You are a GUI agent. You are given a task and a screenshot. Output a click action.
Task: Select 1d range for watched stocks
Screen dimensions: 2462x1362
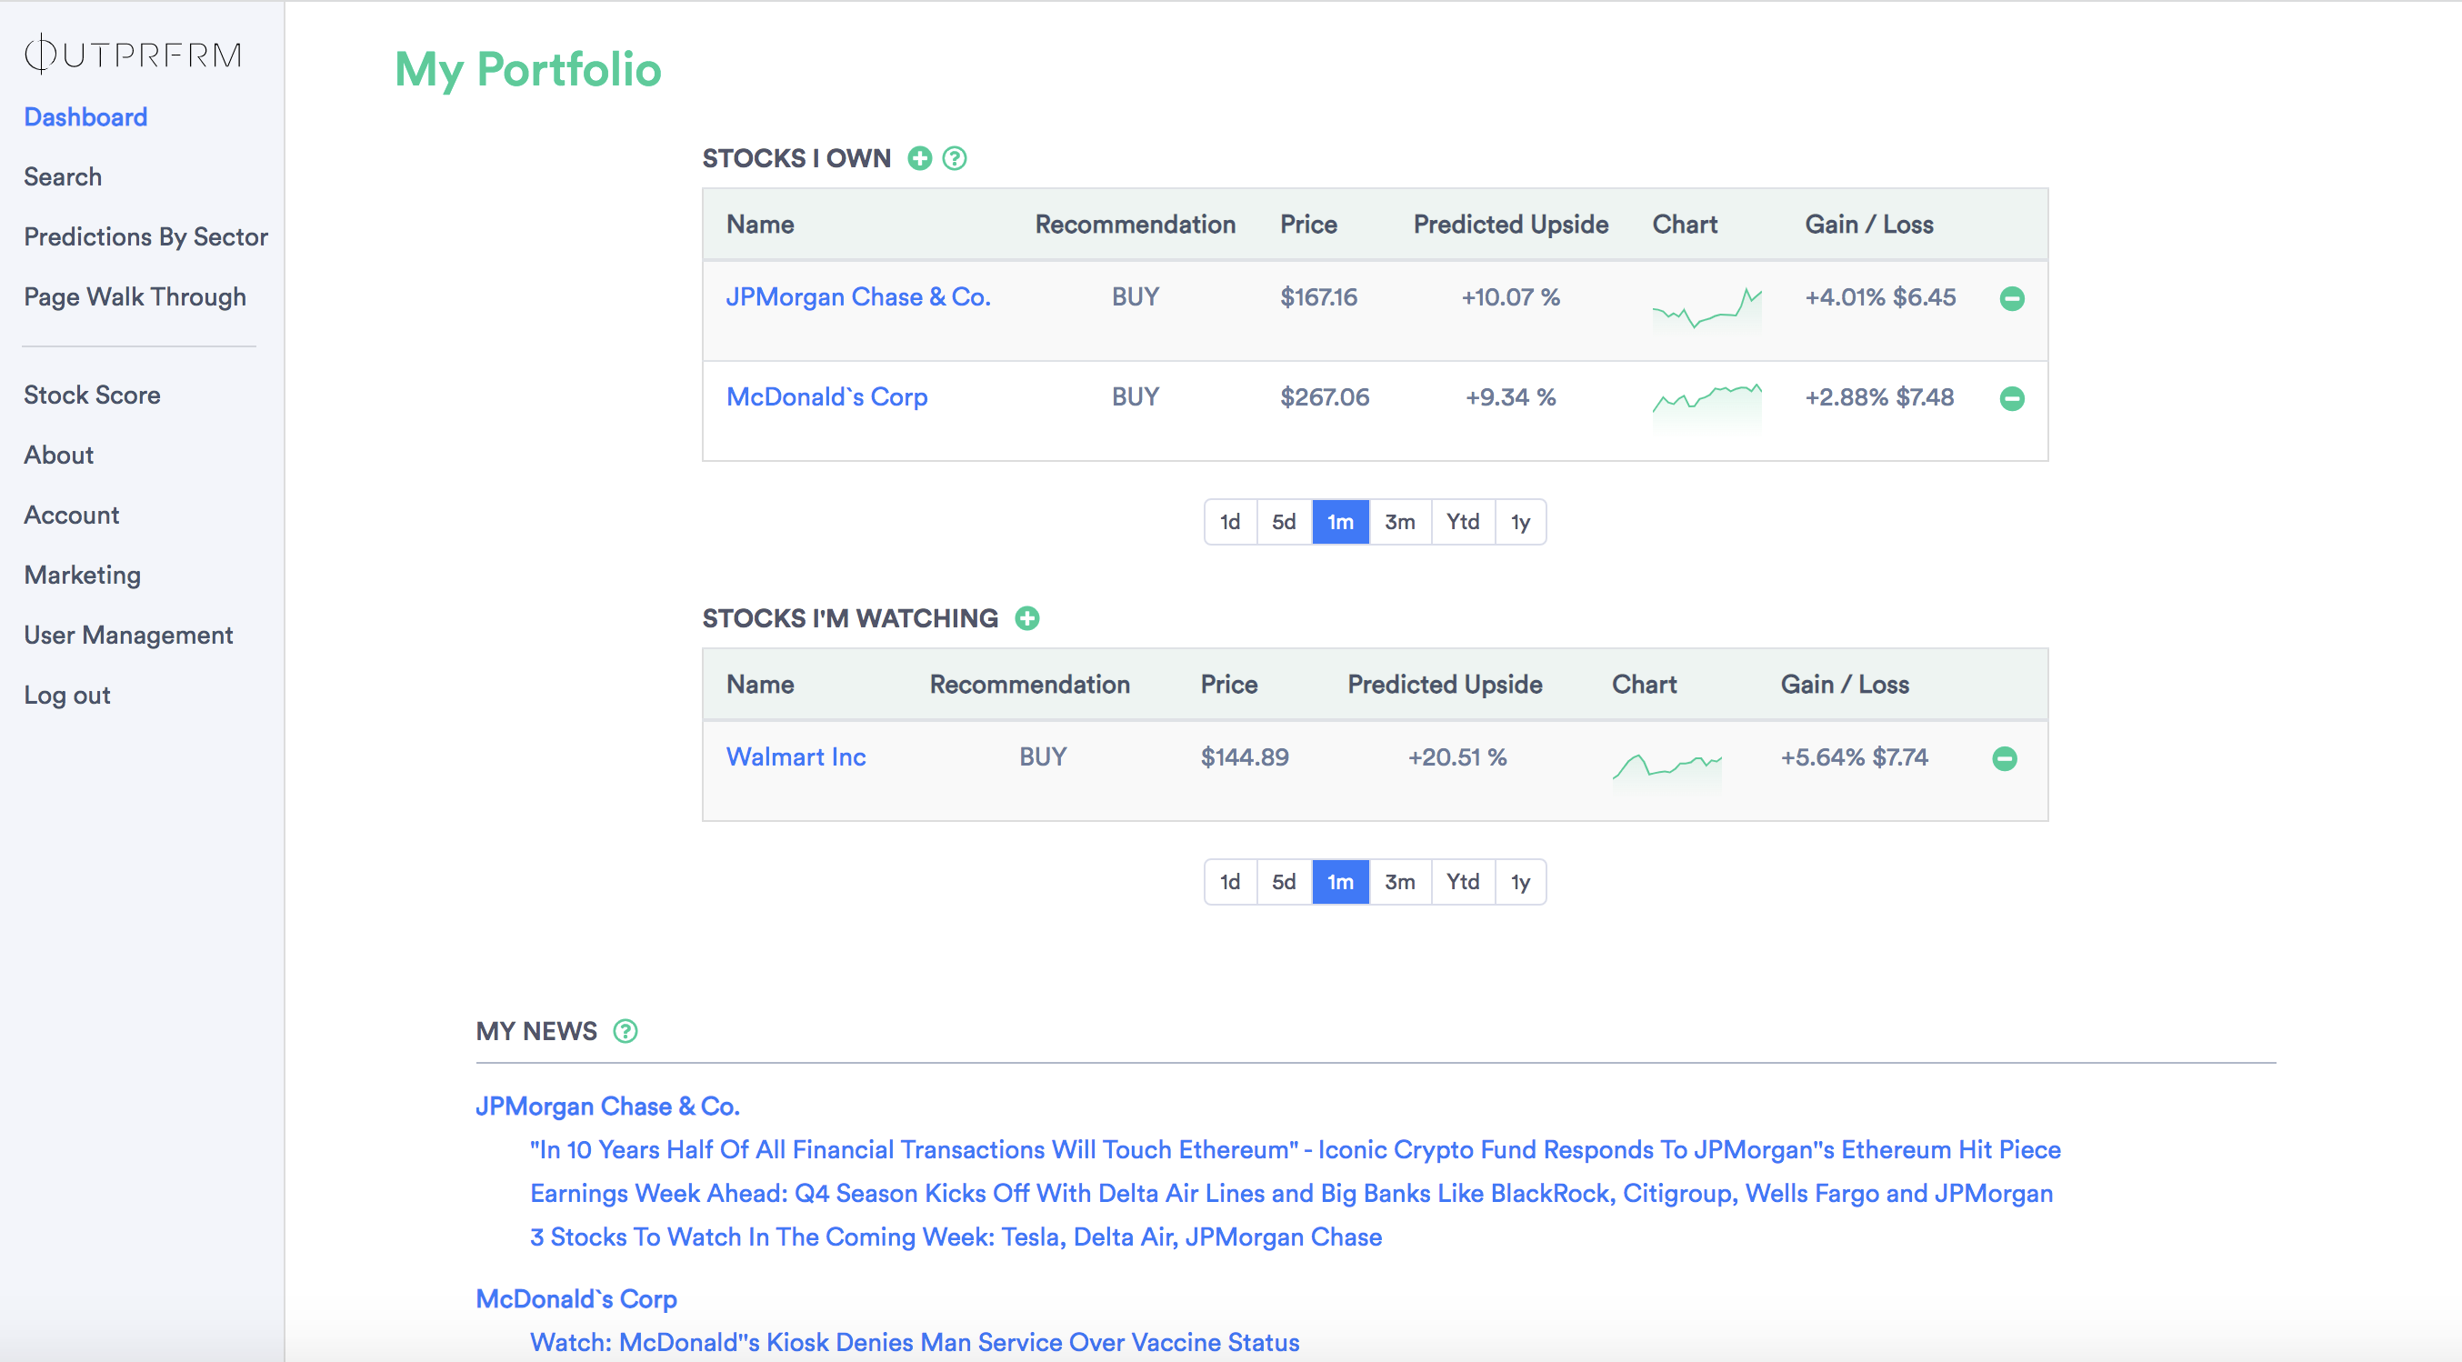click(x=1230, y=881)
